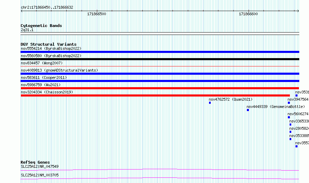Select the 171866600 ruler coordinate label
The image size is (309, 183).
[x=248, y=14]
